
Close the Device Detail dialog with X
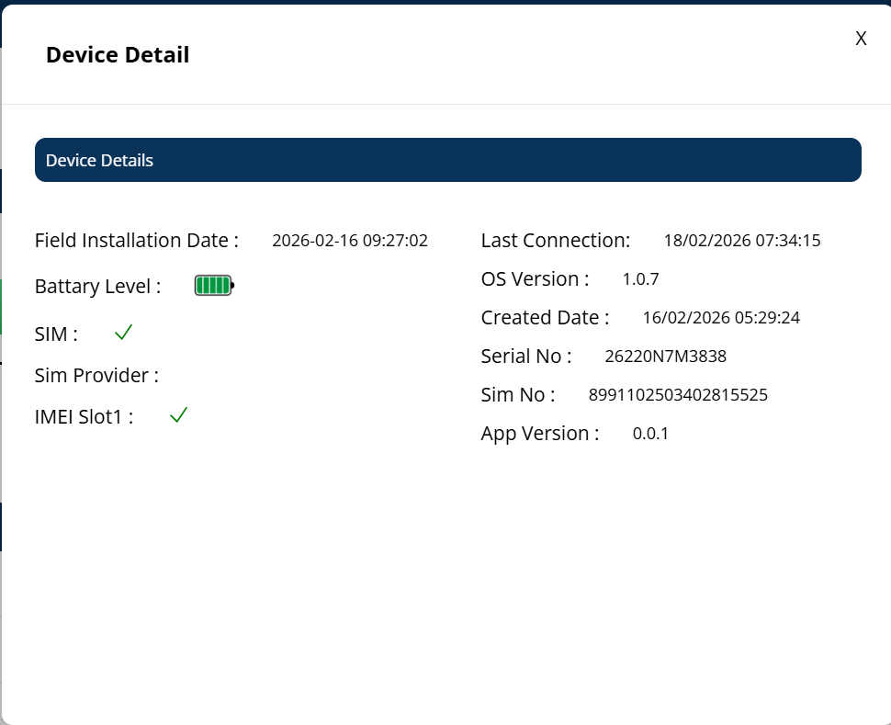point(861,39)
